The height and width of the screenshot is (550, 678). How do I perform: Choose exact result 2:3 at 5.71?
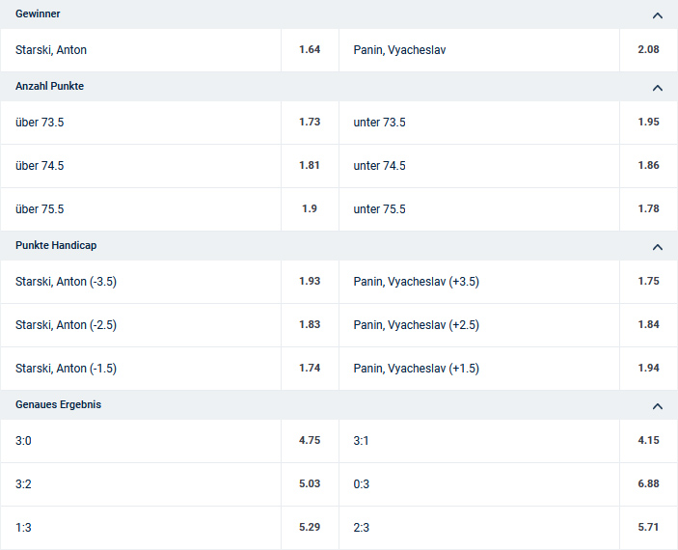pos(648,528)
